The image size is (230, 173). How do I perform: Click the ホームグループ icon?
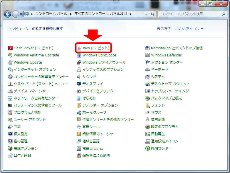point(79,113)
